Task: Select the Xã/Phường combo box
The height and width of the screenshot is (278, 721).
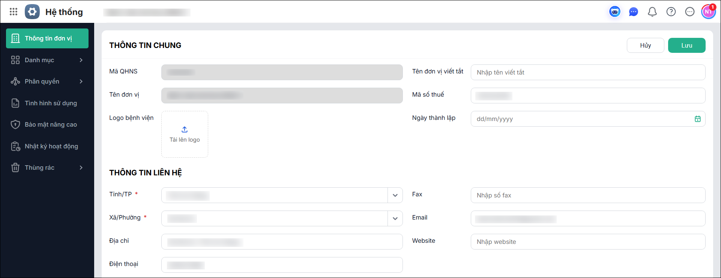Action: point(282,218)
